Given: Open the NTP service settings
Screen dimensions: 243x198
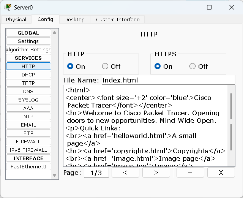Looking at the screenshot, I should 28,117.
